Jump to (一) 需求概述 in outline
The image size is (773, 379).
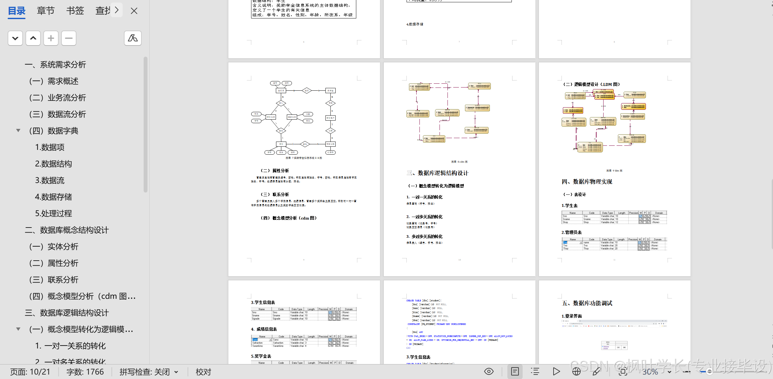pos(54,81)
